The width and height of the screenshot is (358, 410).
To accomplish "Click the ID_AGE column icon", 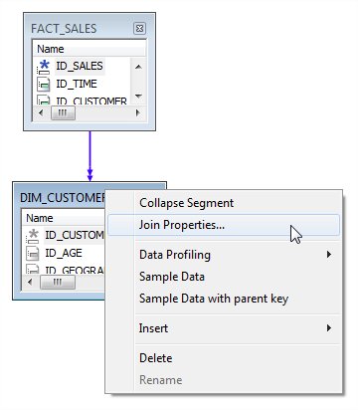I will [33, 254].
